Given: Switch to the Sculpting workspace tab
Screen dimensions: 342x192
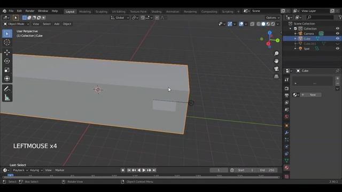Looking at the screenshot, I should [102, 12].
